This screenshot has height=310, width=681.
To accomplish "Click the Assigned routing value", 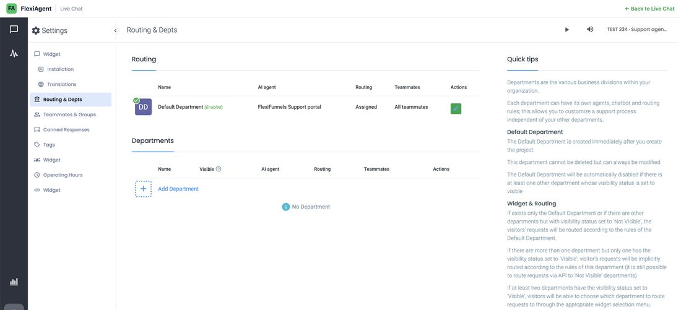I will point(366,107).
